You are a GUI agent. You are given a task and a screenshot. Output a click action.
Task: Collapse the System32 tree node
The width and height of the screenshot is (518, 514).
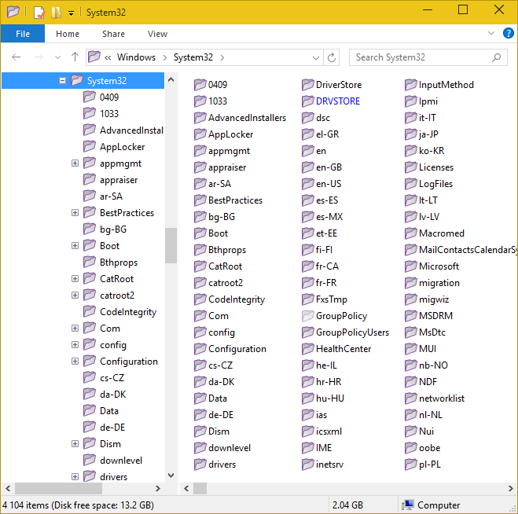point(62,80)
